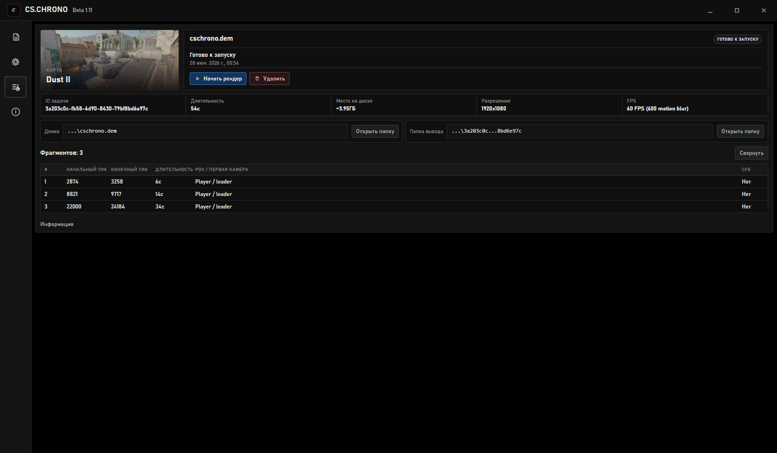Click play icon on Начать рендер

197,79
